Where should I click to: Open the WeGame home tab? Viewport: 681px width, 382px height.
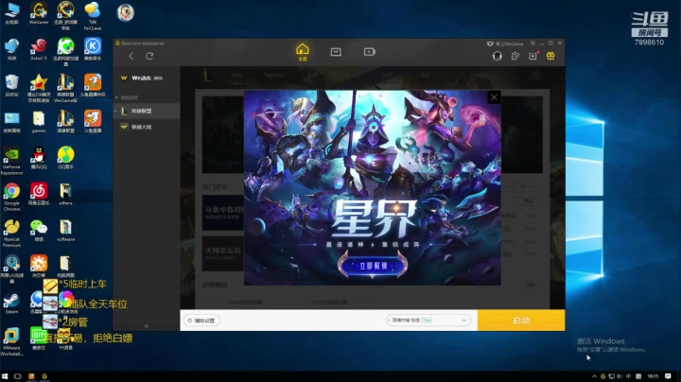tap(303, 52)
